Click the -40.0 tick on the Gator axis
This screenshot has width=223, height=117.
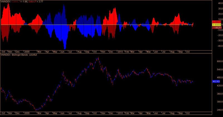(x=220, y=46)
